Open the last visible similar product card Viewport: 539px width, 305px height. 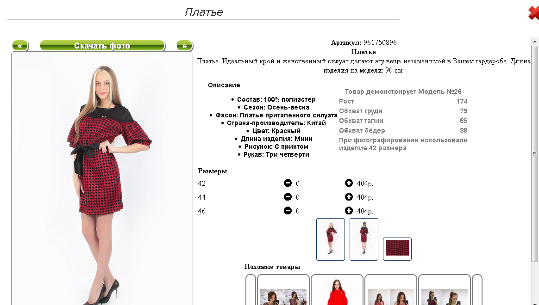point(445,290)
